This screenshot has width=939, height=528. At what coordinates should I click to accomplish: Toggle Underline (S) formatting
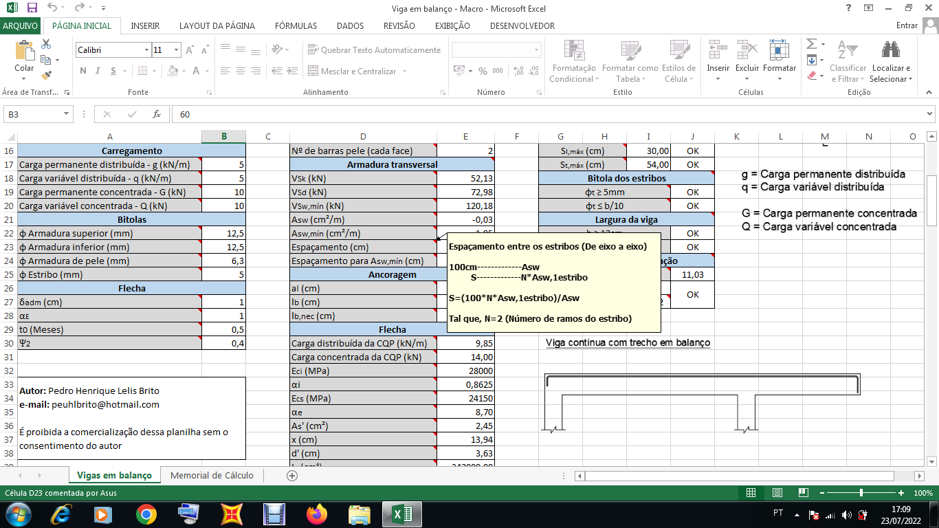point(113,71)
